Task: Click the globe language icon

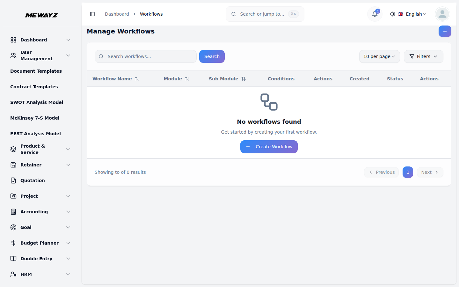Action: tap(392, 14)
